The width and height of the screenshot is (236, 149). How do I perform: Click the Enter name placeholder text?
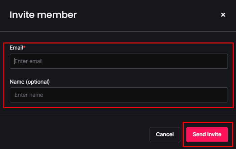click(x=29, y=95)
